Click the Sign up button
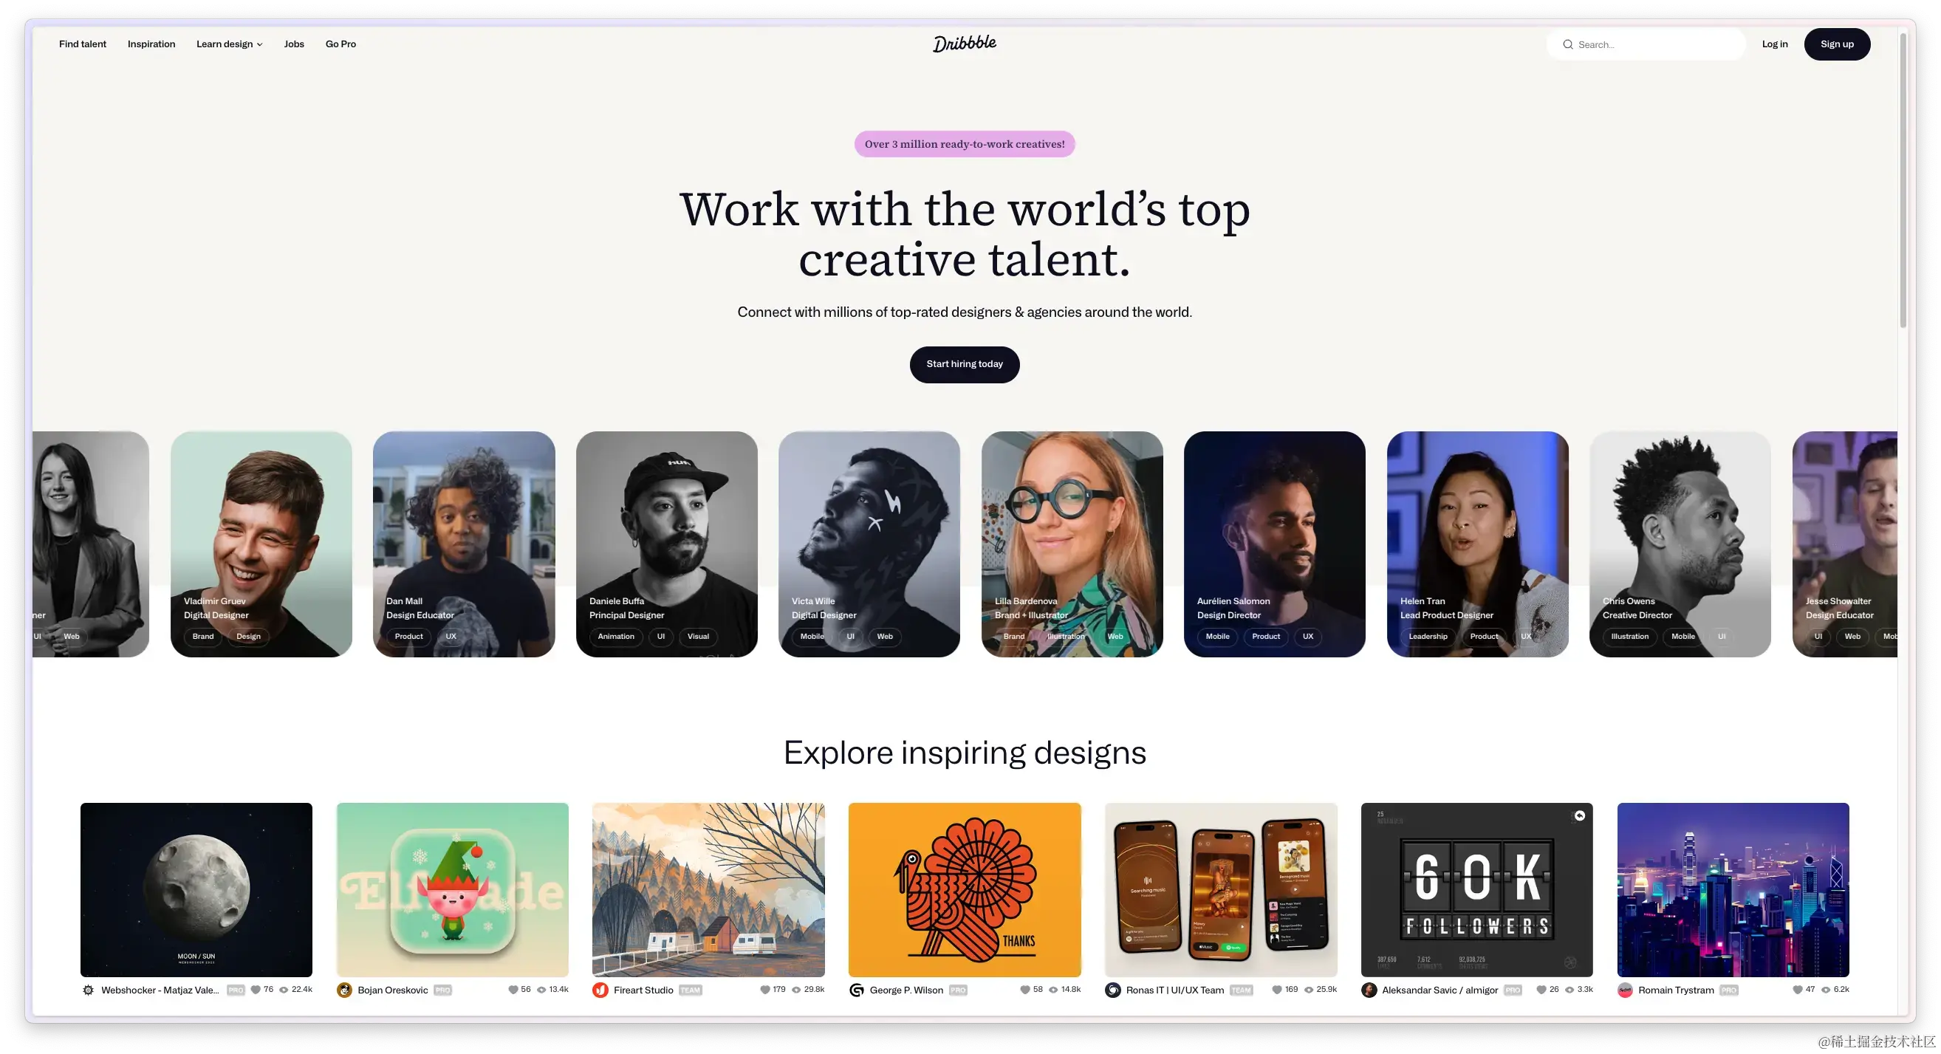The image size is (1941, 1054). 1837,44
